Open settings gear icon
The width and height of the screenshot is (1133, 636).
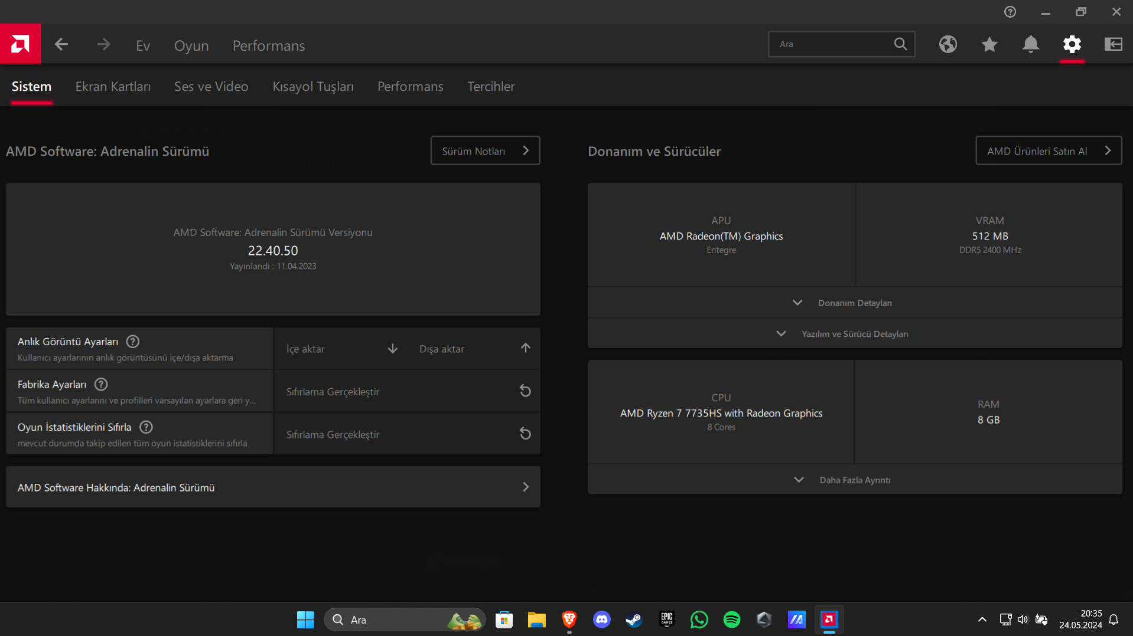coord(1072,44)
